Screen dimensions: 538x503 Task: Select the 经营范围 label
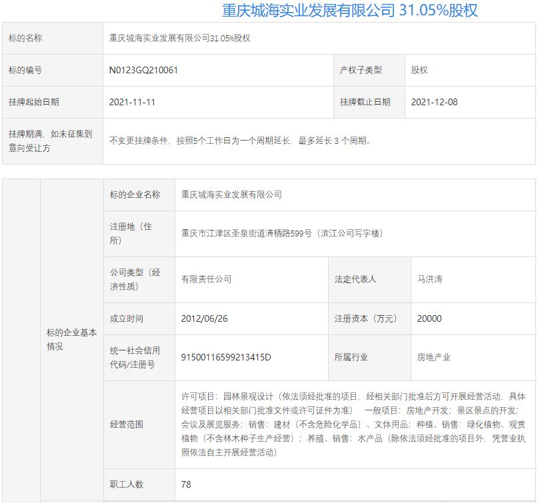127,424
